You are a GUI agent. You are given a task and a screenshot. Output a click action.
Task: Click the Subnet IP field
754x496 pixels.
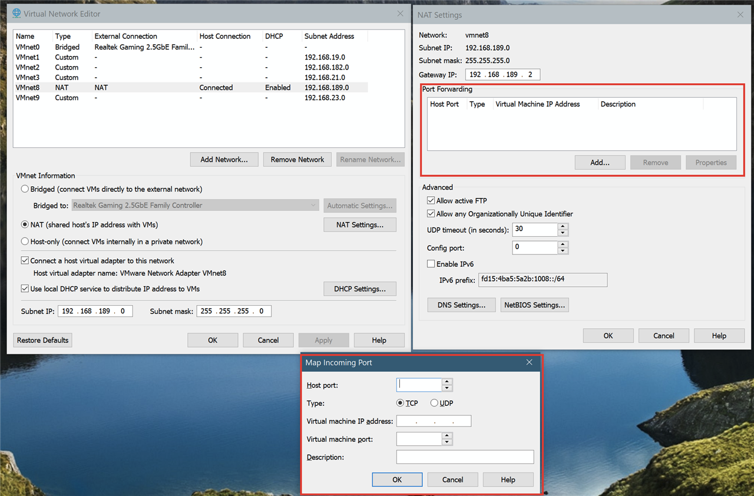click(95, 311)
